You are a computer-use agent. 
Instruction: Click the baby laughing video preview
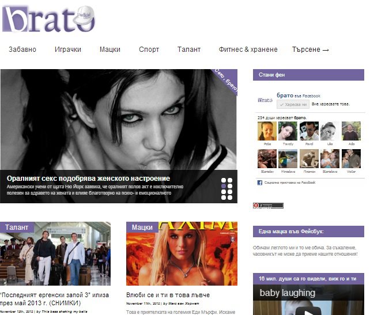point(308,299)
